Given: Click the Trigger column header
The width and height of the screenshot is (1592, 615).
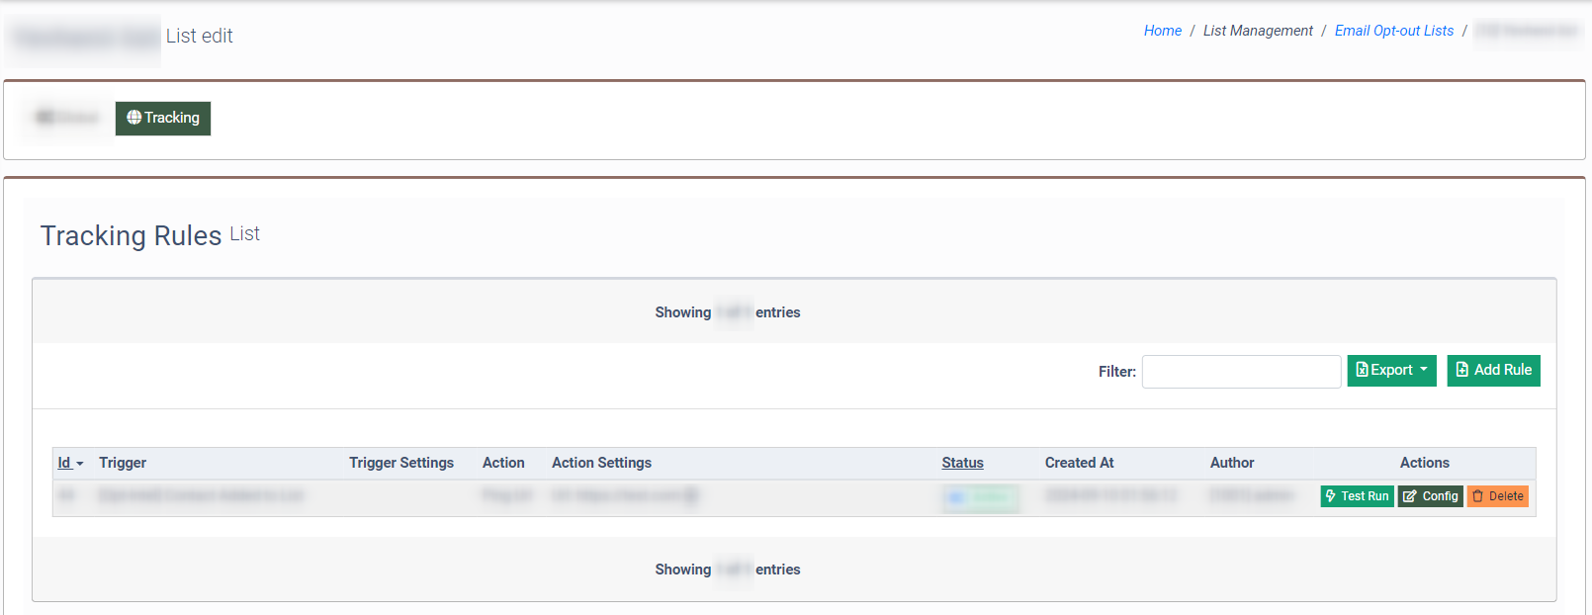Looking at the screenshot, I should 123,463.
